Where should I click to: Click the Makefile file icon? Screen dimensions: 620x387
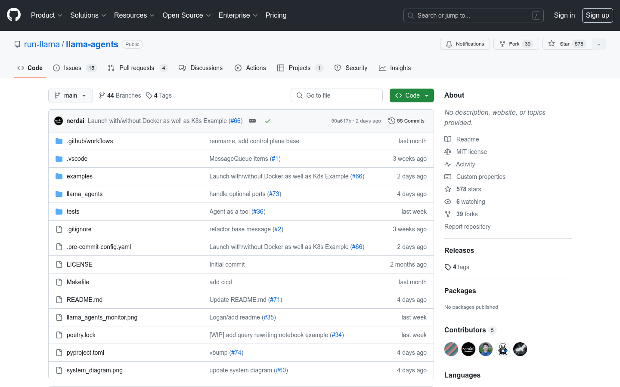59,282
